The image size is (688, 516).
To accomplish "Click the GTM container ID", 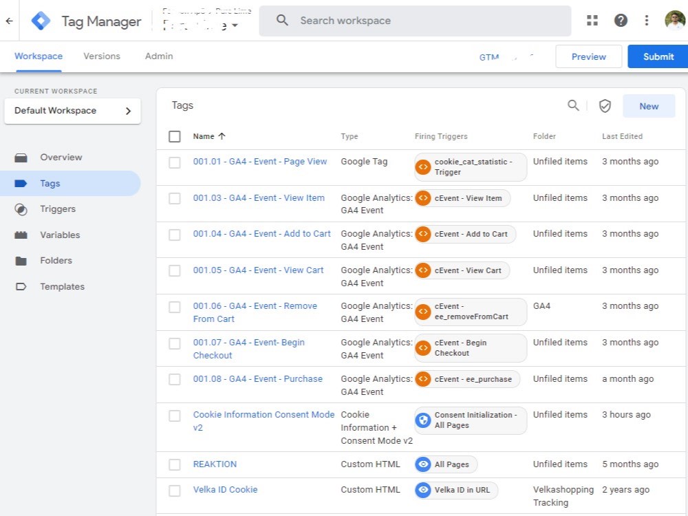I will point(506,57).
